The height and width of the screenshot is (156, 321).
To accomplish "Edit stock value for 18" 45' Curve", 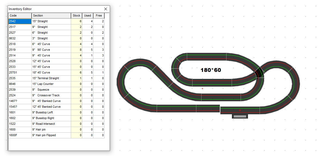I will point(77,73).
